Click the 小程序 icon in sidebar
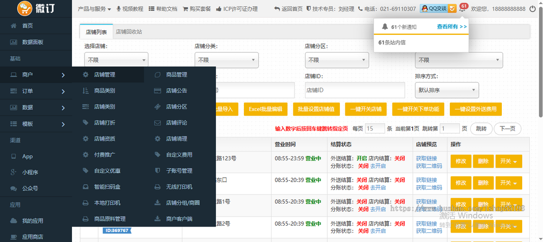Image resolution: width=543 pixels, height=242 pixels. pyautogui.click(x=13, y=172)
